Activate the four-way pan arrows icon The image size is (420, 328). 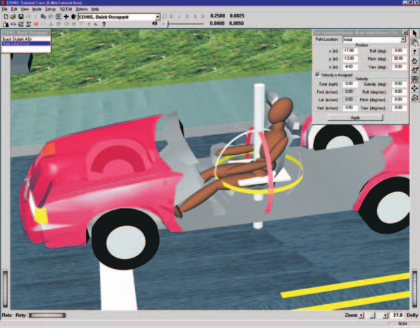coord(414,88)
